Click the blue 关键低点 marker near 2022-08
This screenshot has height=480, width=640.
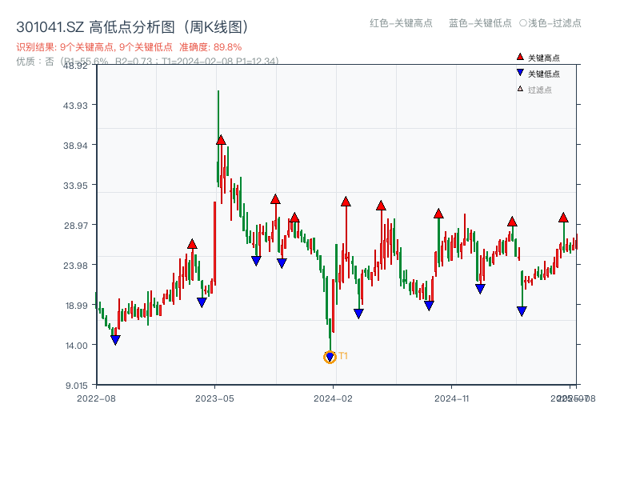click(114, 339)
